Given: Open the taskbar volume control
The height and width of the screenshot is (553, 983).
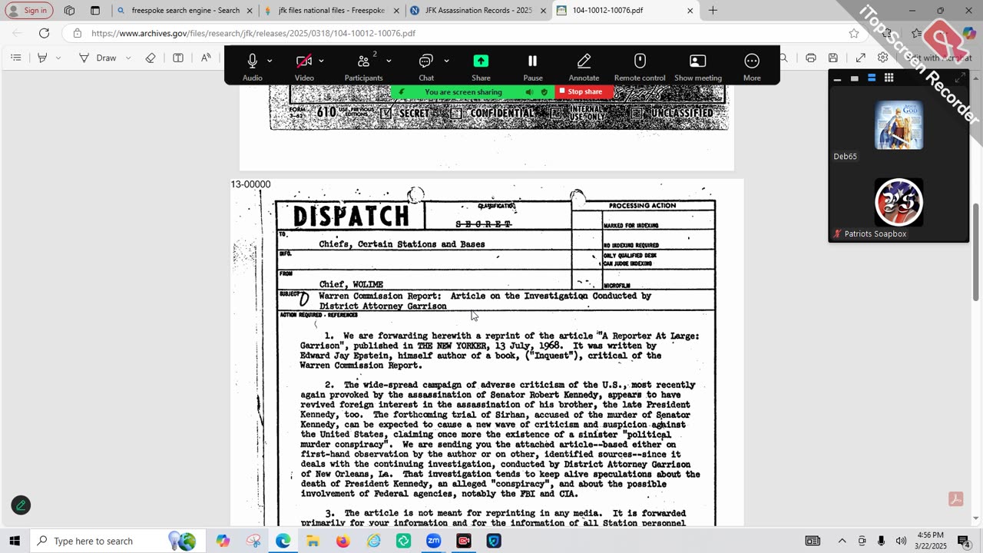Looking at the screenshot, I should click(901, 541).
